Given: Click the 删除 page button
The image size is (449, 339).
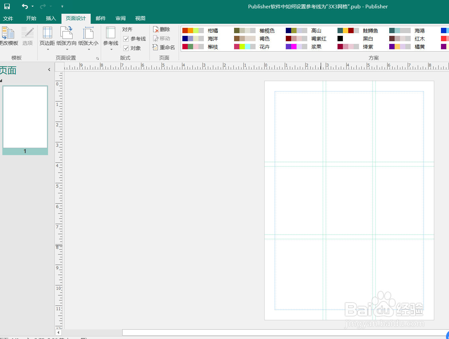Looking at the screenshot, I should (x=162, y=29).
